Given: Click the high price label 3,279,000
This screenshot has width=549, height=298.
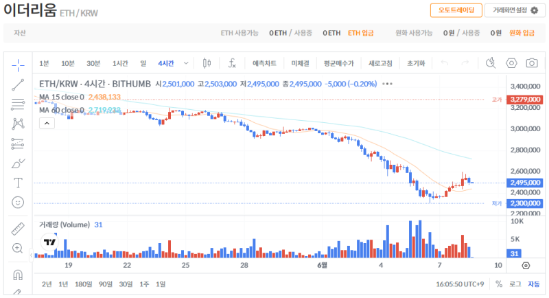Looking at the screenshot, I should point(524,100).
